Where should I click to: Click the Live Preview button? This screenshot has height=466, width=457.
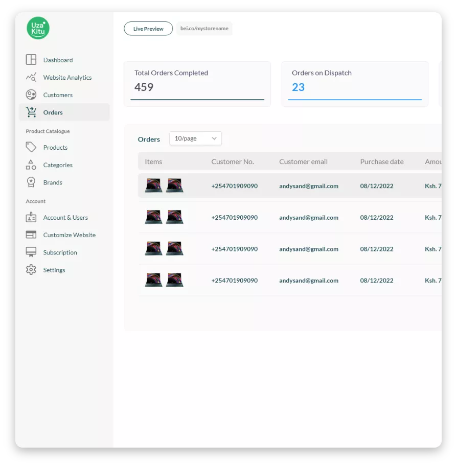pyautogui.click(x=148, y=29)
